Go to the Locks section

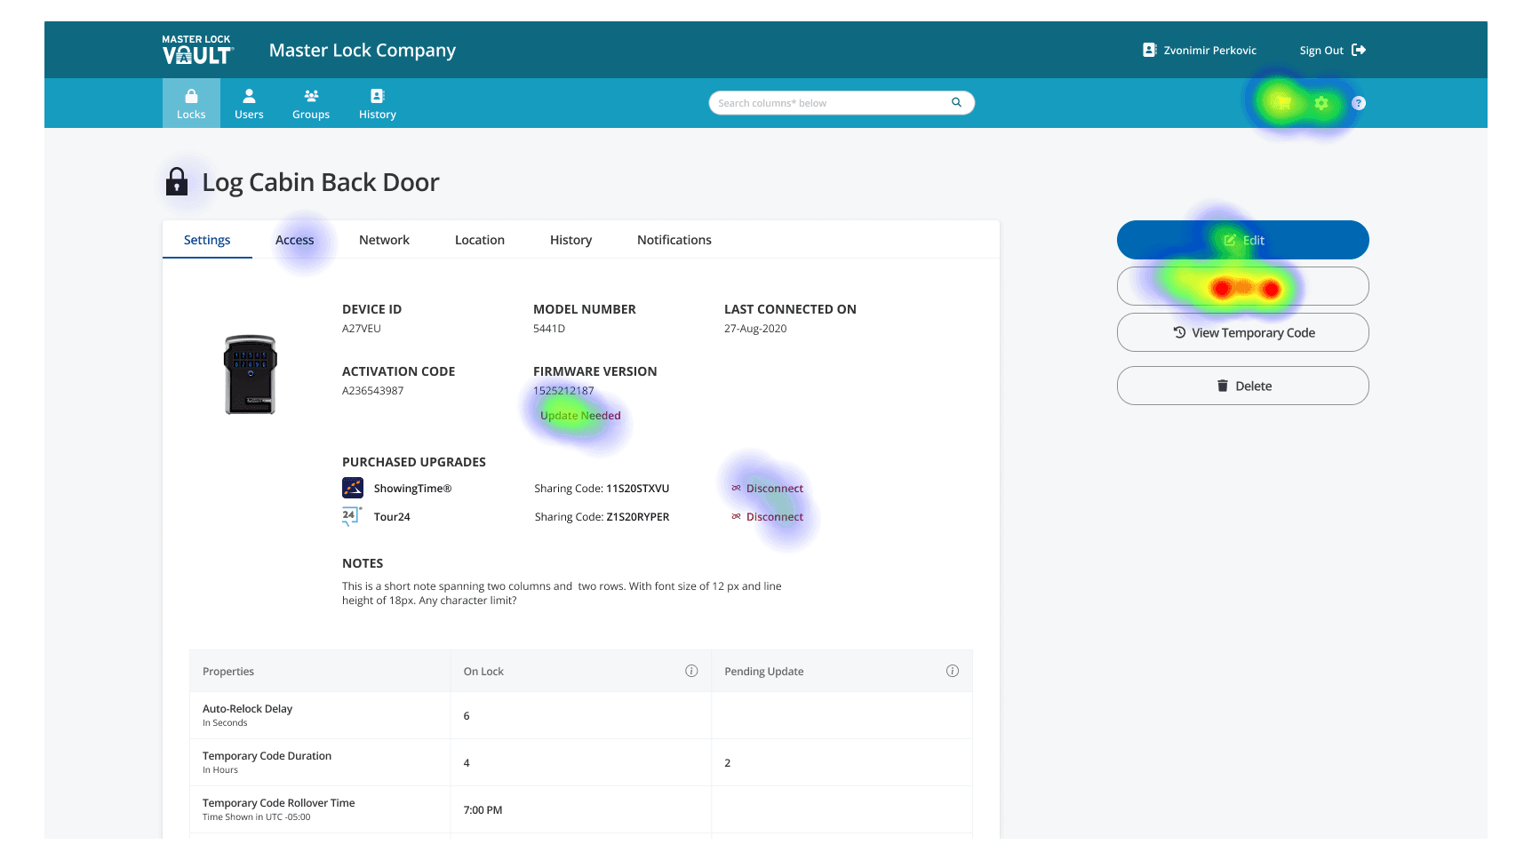click(191, 103)
